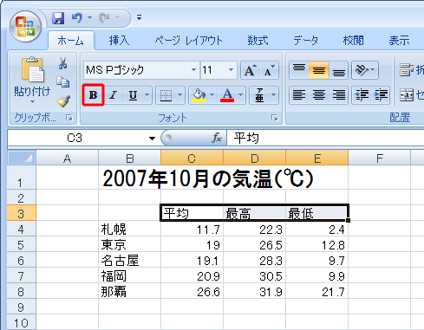
Task: Apply red font color A
Action: [x=227, y=95]
